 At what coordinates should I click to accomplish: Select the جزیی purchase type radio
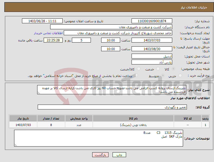(x=180, y=75)
